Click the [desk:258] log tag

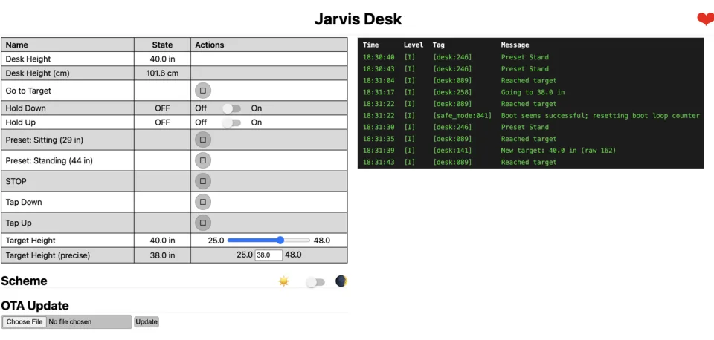pos(452,92)
